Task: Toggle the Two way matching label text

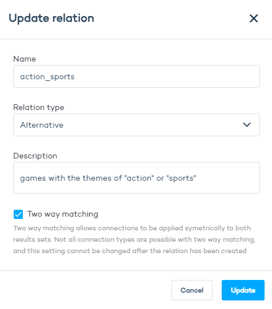Action: pyautogui.click(x=63, y=214)
